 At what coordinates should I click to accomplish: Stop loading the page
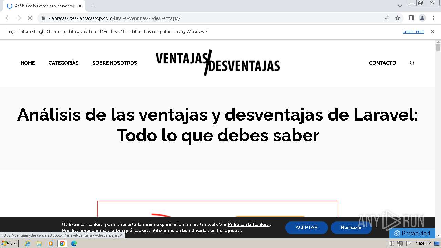click(30, 18)
